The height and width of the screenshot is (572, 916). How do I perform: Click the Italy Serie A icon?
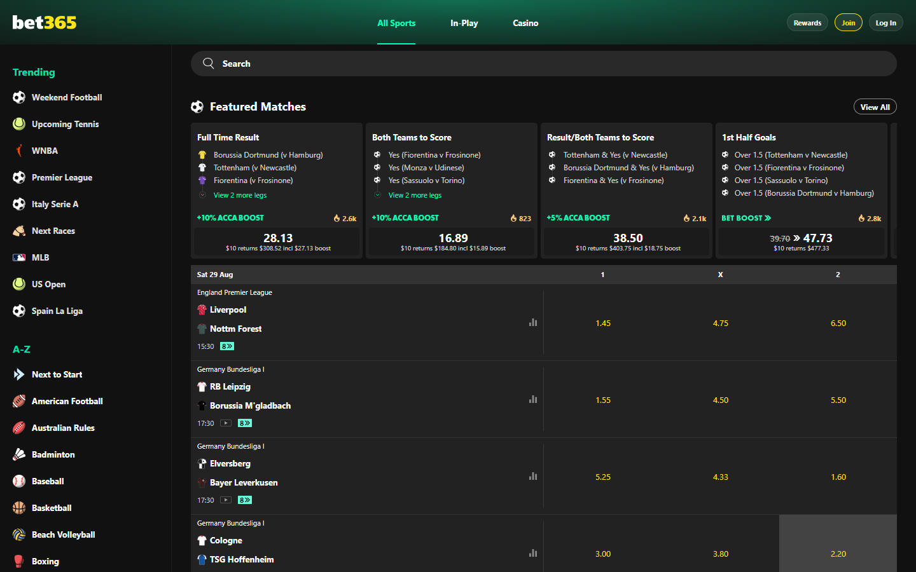point(19,204)
